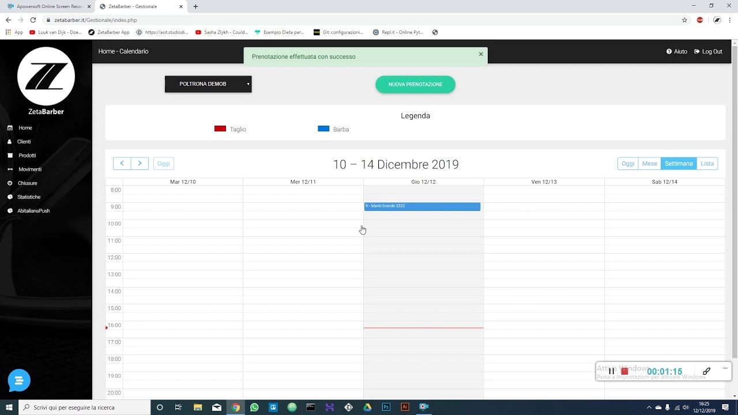Click Home - Calendario header text
Image resolution: width=738 pixels, height=415 pixels.
(123, 51)
